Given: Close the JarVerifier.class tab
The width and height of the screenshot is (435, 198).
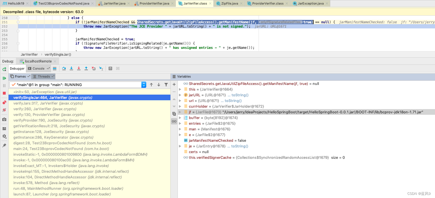Looking at the screenshot, I should click(210, 3).
